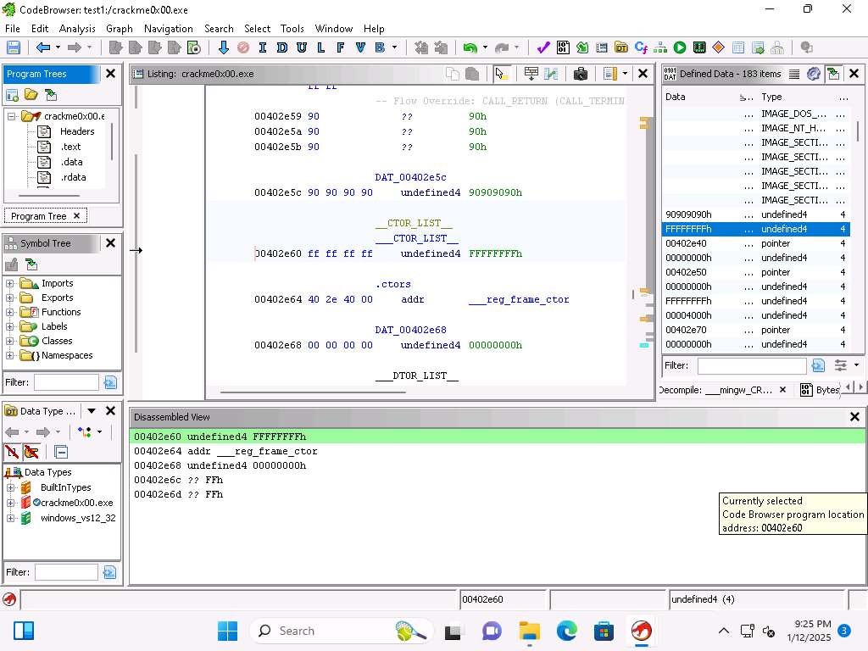
Task: Expand the Functions folder in Symbol Tree
Action: pos(10,312)
